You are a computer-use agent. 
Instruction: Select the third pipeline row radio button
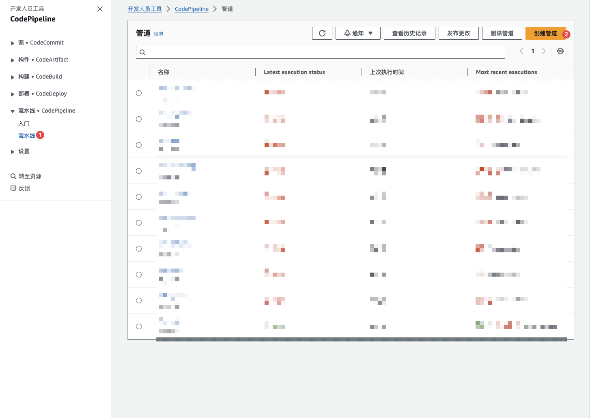click(139, 145)
